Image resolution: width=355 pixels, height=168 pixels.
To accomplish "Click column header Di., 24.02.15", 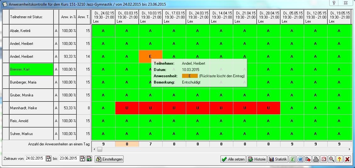I will point(103,17).
